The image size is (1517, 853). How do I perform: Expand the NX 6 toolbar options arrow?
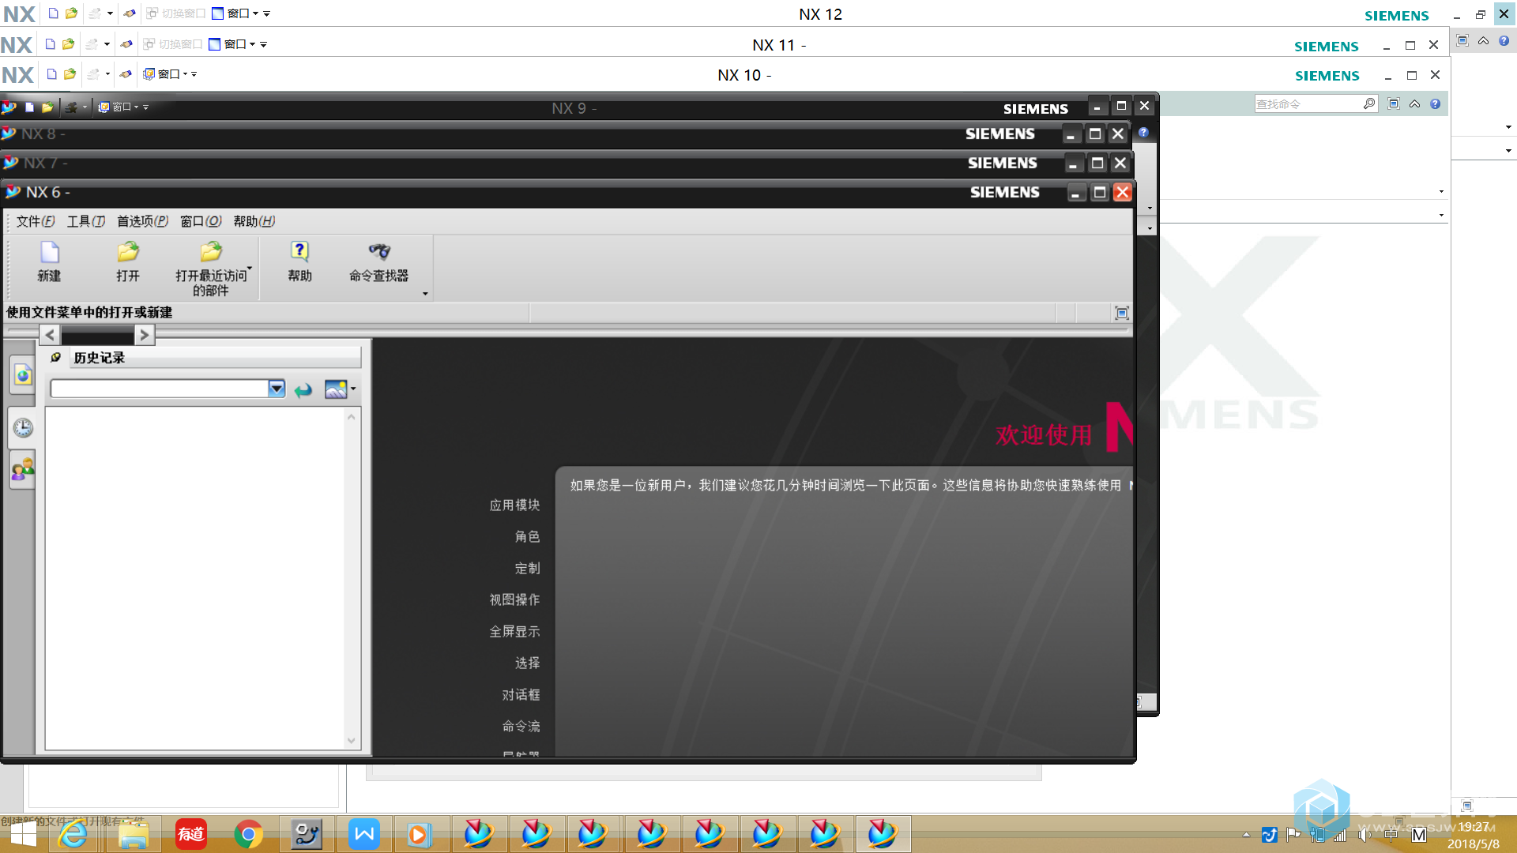tap(425, 294)
